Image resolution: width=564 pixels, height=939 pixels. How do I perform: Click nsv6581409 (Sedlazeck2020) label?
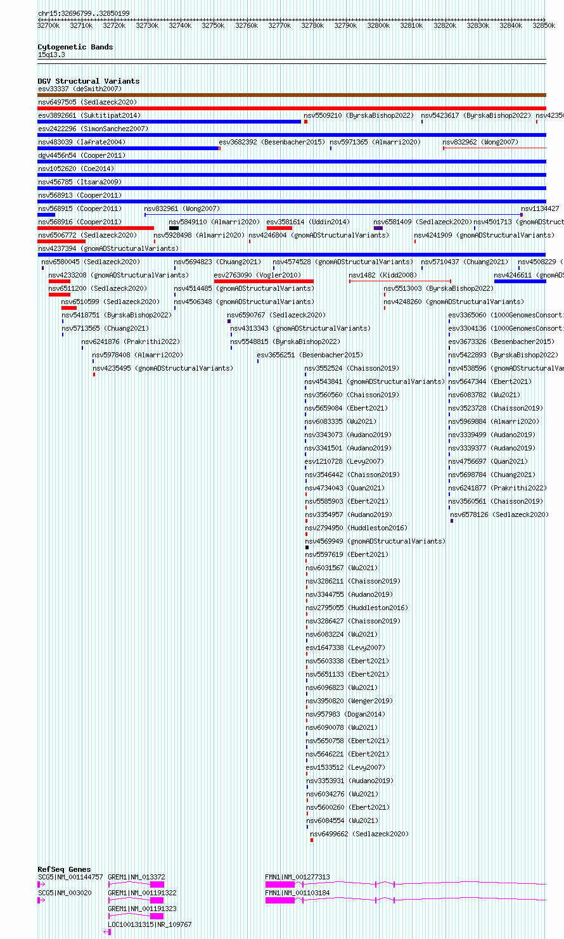[423, 222]
